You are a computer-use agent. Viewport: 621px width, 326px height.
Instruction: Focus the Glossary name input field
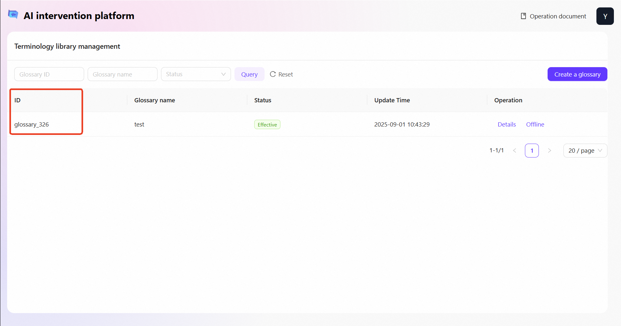click(122, 74)
